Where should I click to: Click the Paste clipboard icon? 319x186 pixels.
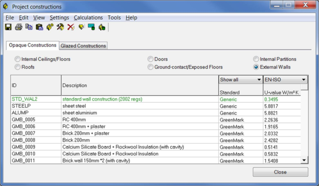pos(39,27)
